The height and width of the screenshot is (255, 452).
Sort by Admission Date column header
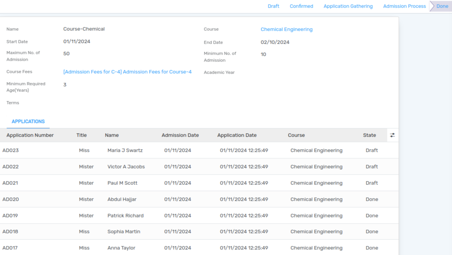tap(180, 135)
